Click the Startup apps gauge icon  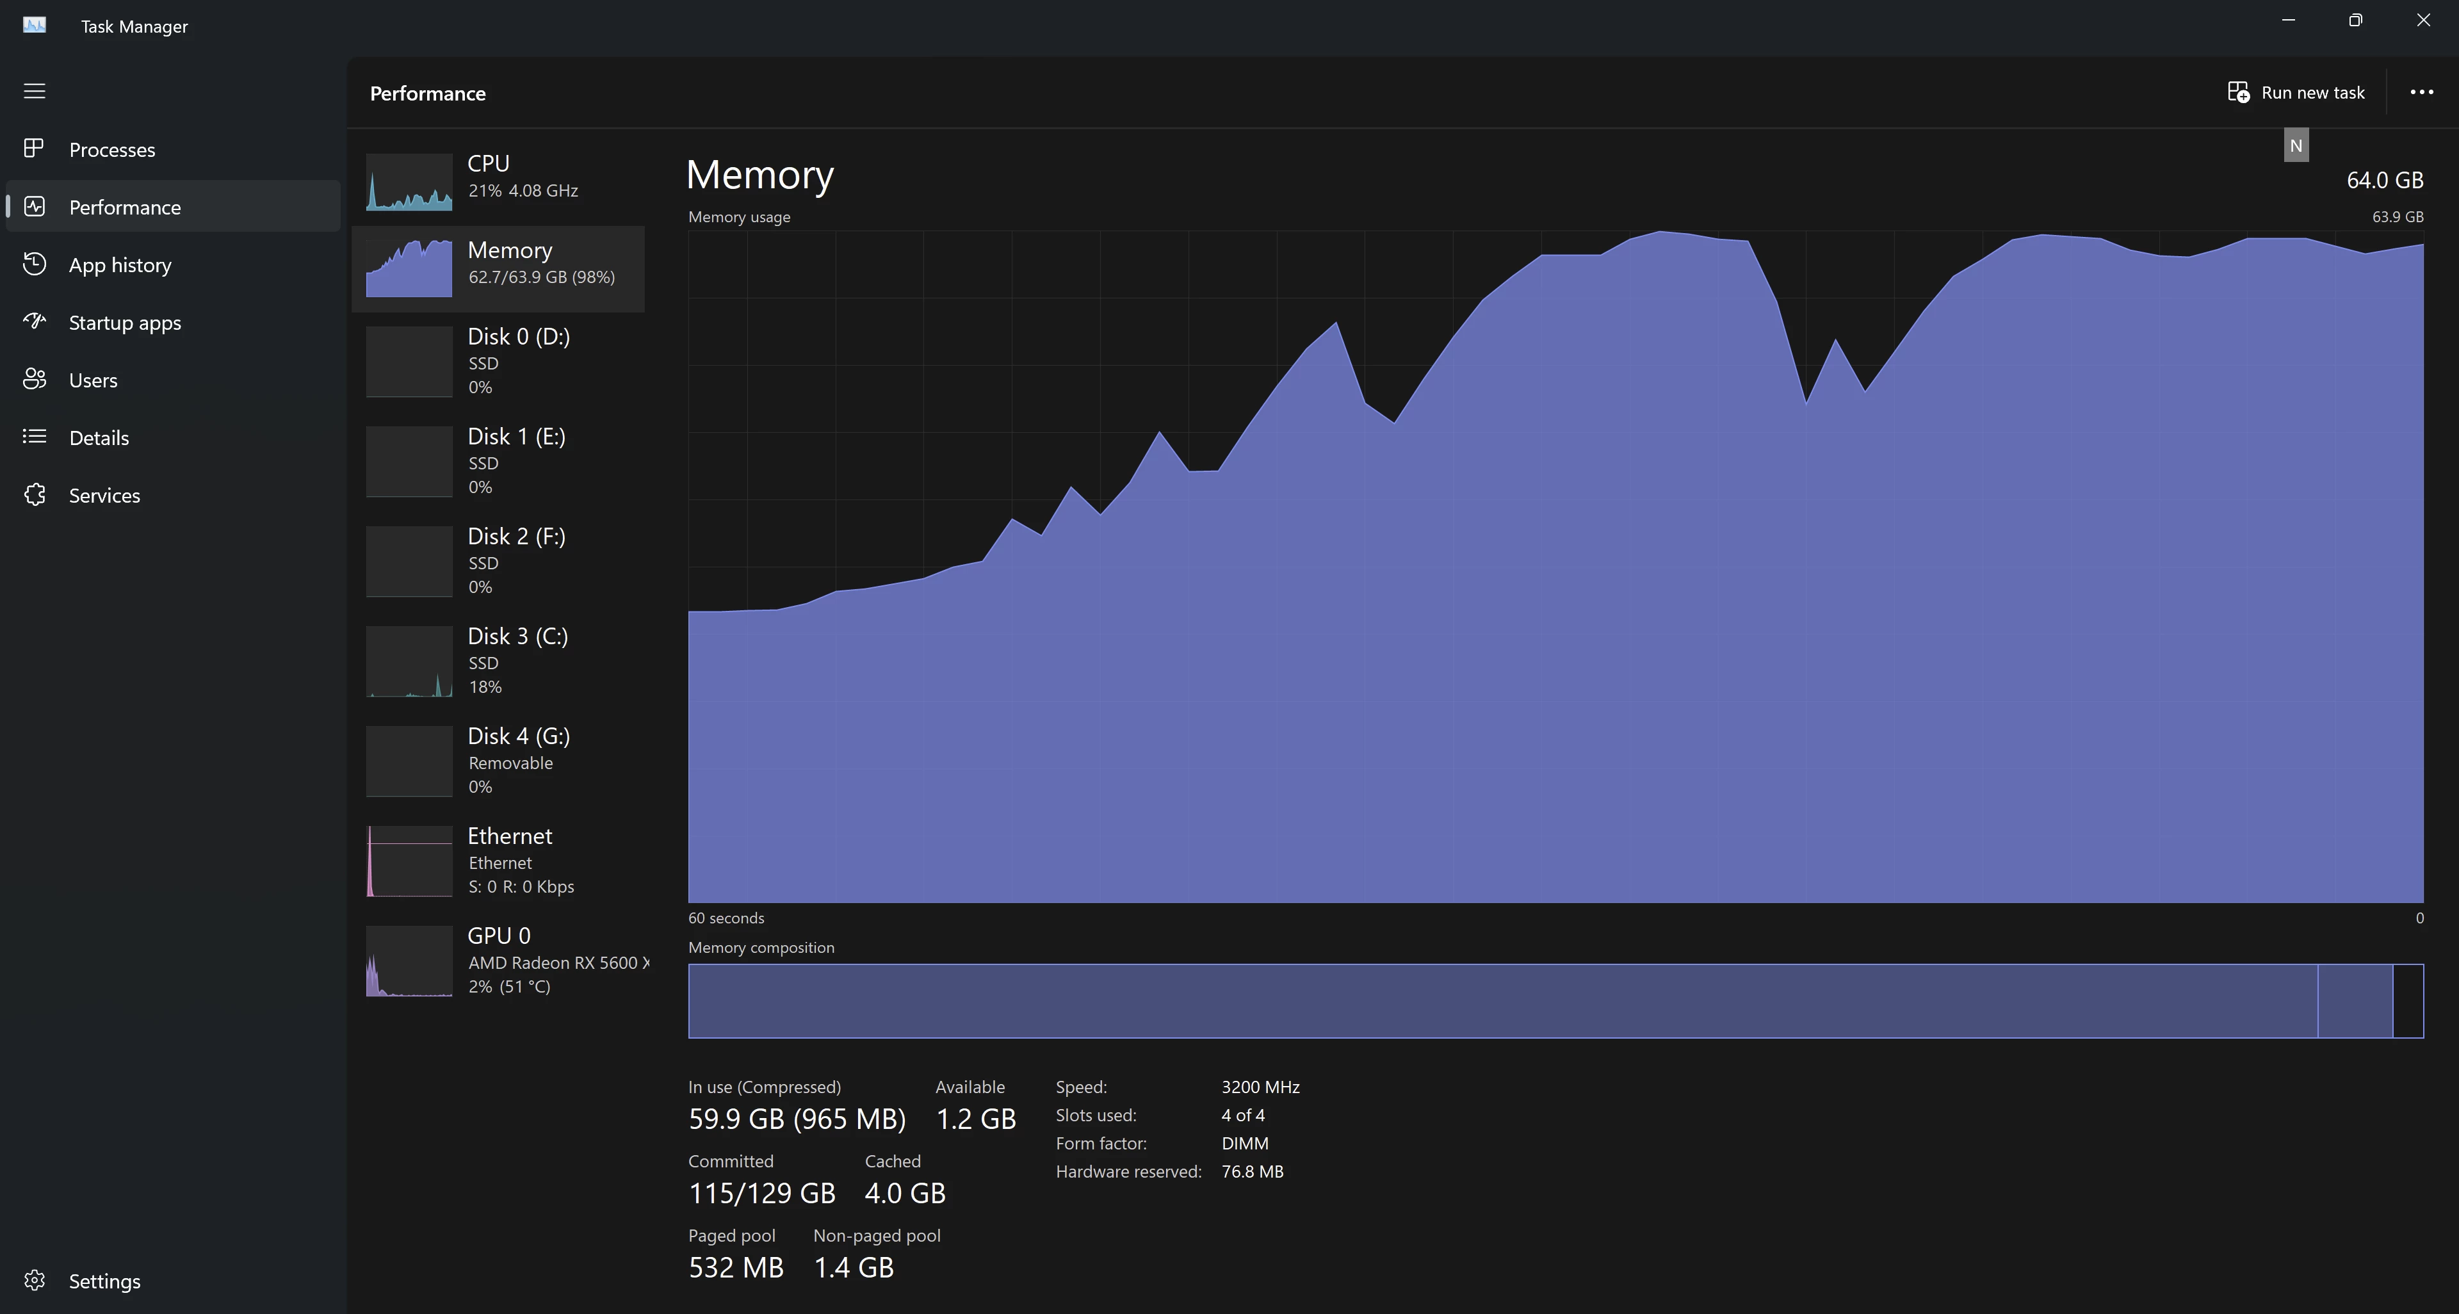pos(35,321)
